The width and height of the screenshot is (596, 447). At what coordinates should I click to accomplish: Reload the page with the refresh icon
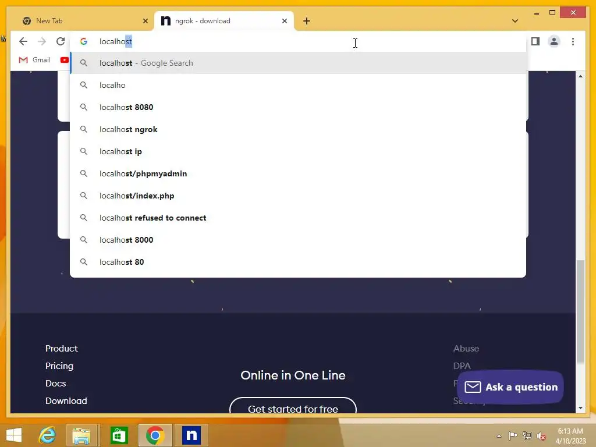pos(61,41)
